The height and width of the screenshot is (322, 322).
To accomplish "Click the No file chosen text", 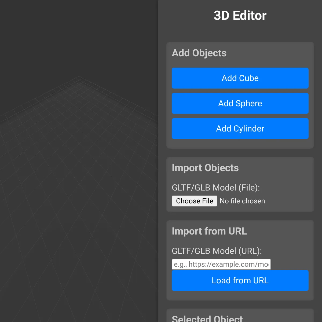I will pos(242,201).
